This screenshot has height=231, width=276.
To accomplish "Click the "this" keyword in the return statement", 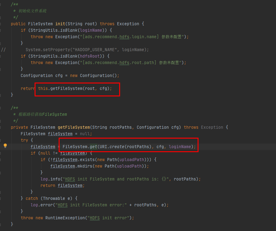I will 43,88.
